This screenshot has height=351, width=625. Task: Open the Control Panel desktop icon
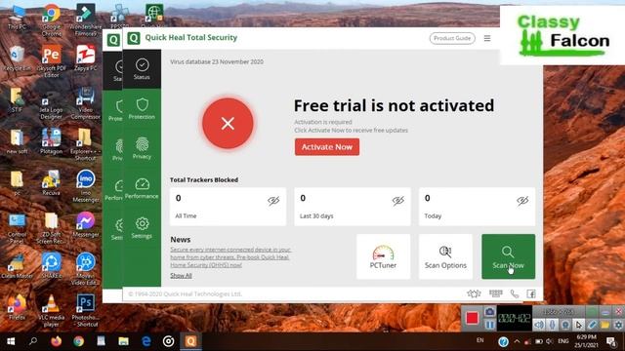coord(17,228)
